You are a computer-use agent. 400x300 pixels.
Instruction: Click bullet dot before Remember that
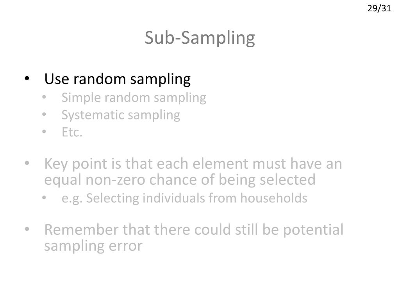click(27, 229)
